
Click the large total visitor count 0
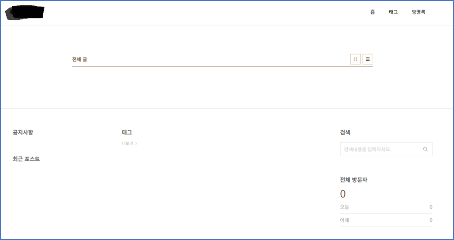[343, 194]
